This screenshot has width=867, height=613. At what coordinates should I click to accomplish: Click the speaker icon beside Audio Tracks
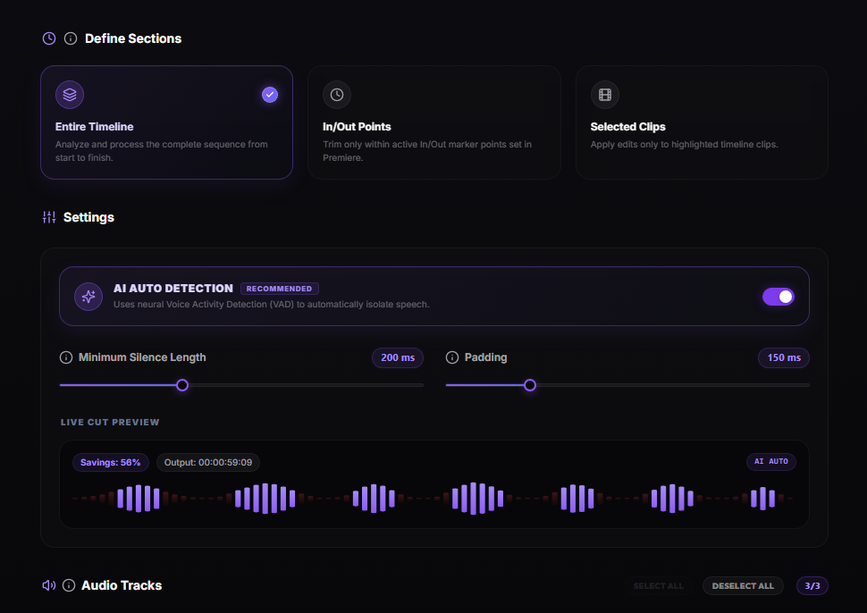point(49,585)
